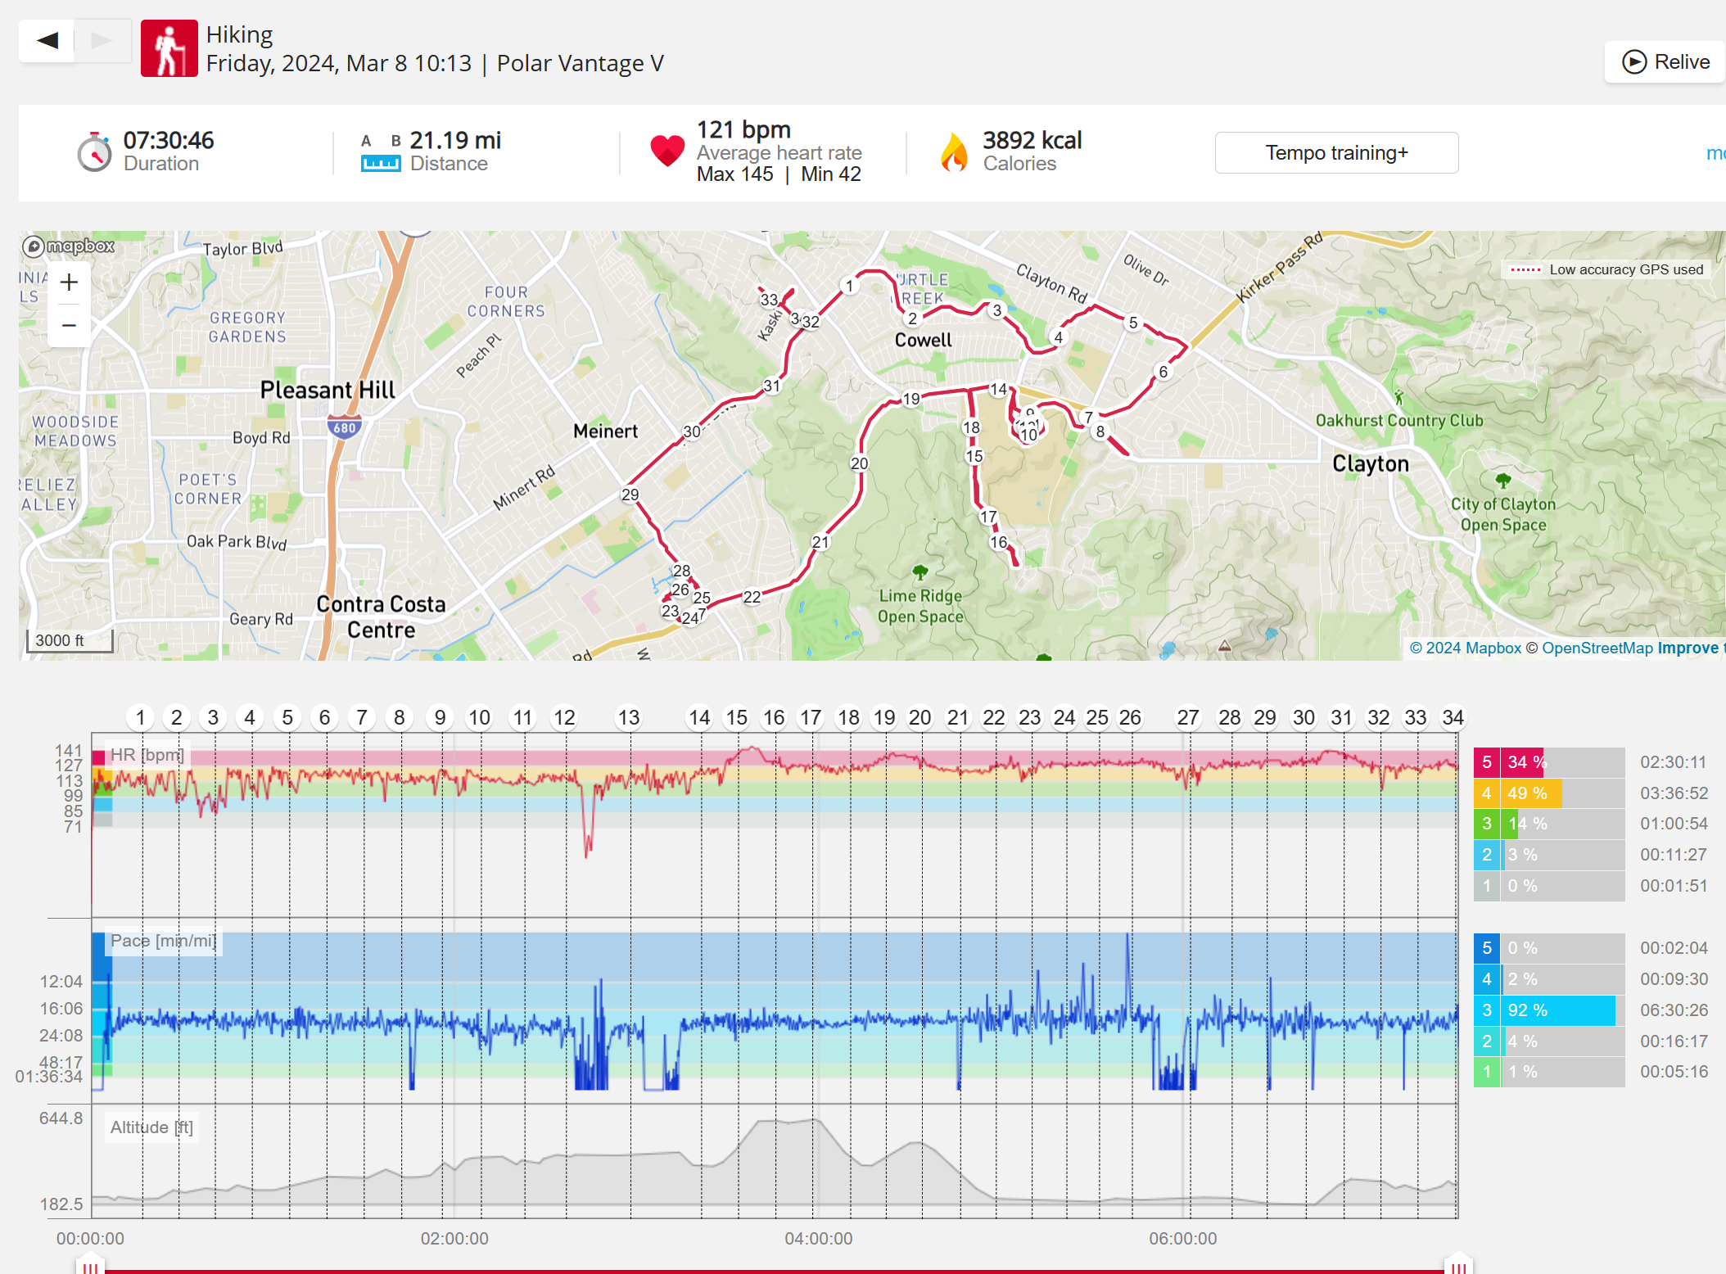This screenshot has width=1726, height=1274.
Task: Open the Tempo training+ benefit box
Action: pos(1335,153)
